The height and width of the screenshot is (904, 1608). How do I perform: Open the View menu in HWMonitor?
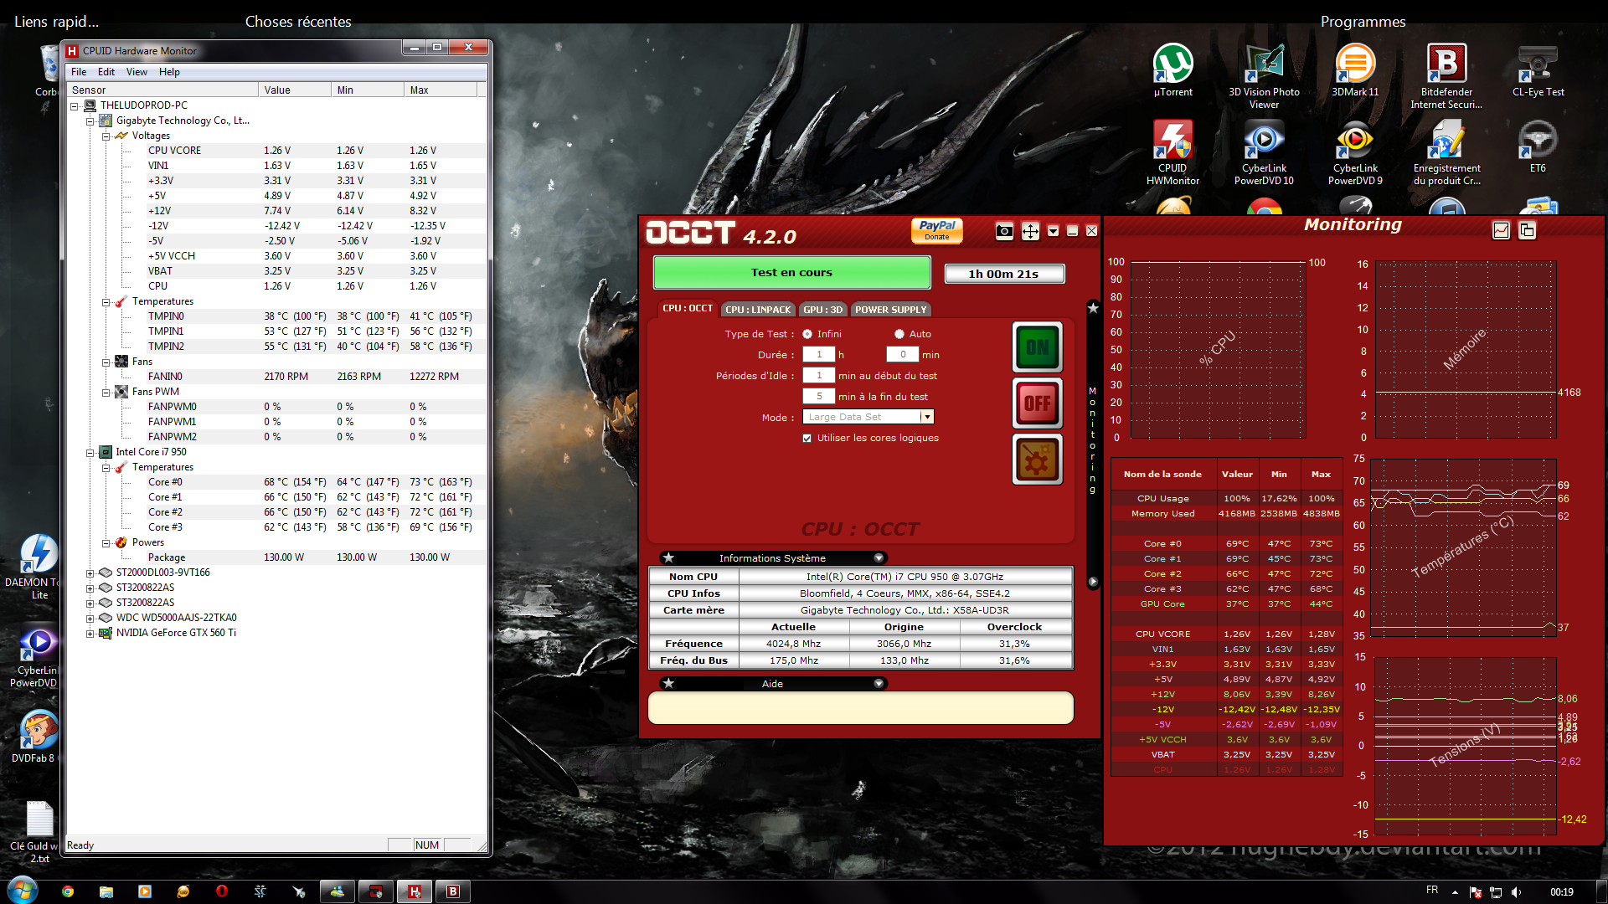coord(137,72)
